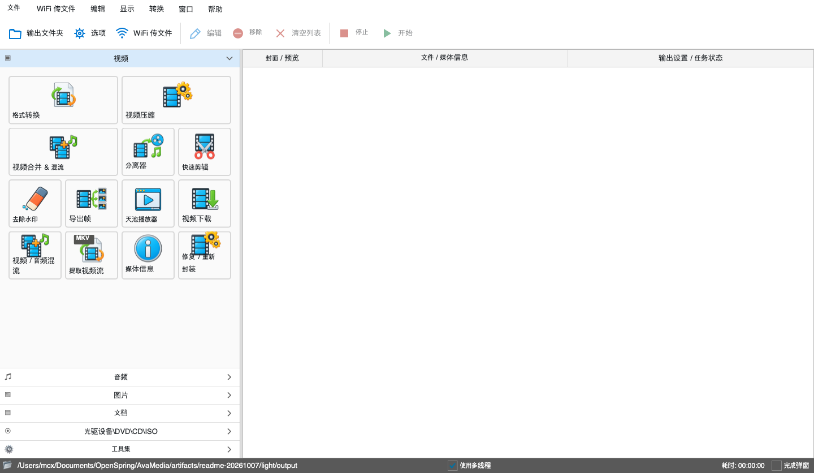
Task: Click the output path text in status bar
Action: click(x=157, y=466)
